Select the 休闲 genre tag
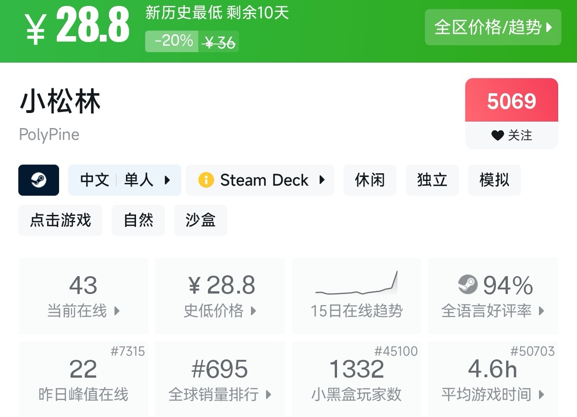The width and height of the screenshot is (577, 417). coord(370,180)
